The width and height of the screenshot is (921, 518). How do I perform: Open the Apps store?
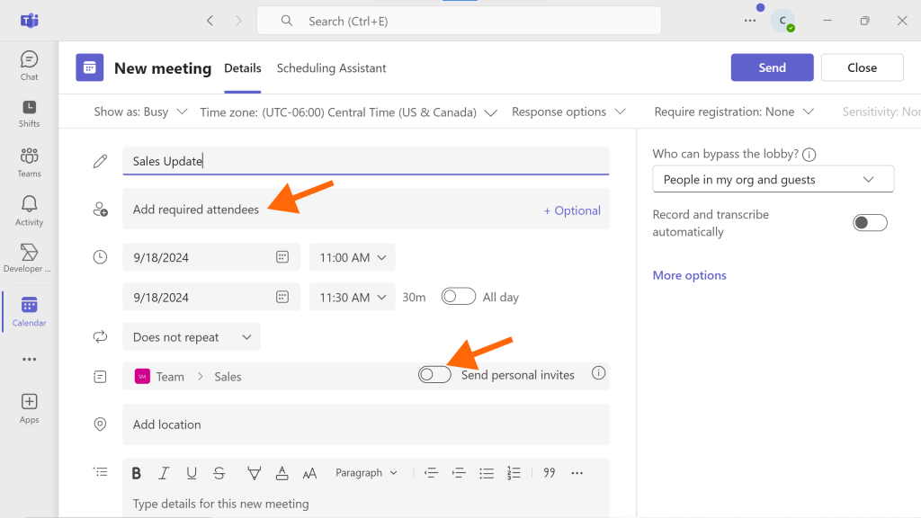[29, 408]
